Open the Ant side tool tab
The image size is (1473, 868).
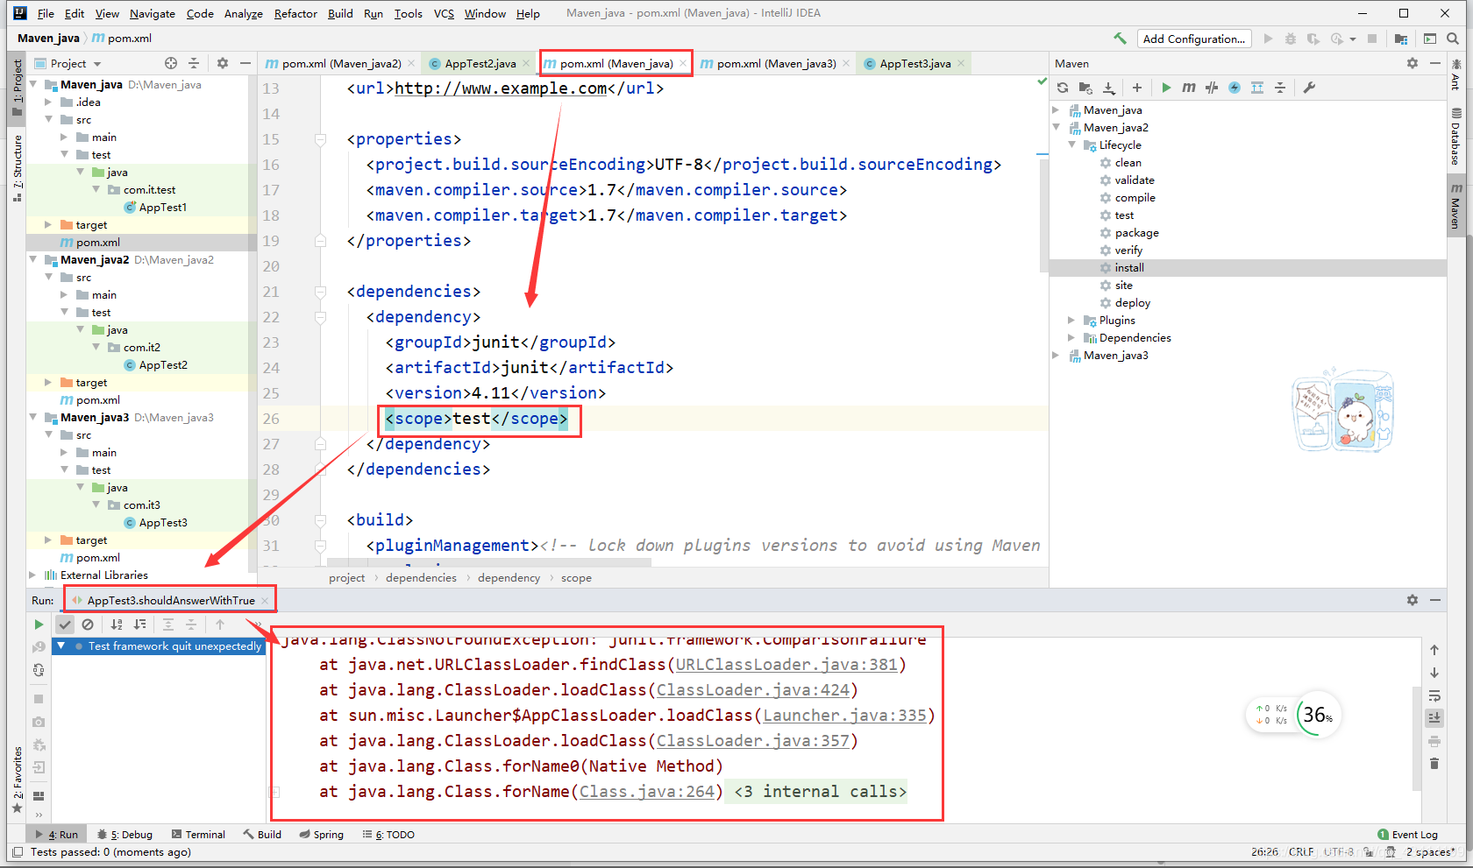tap(1456, 74)
